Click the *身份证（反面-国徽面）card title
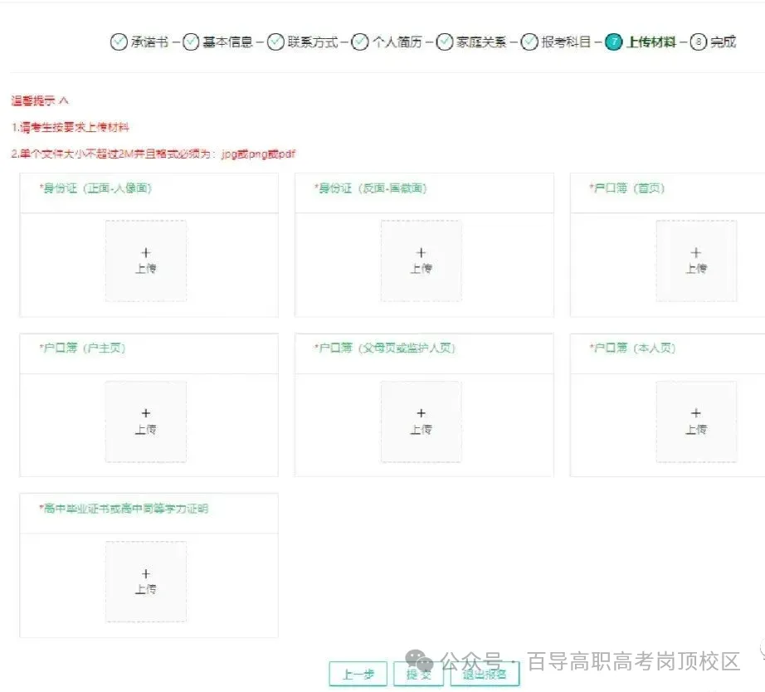The height and width of the screenshot is (692, 765). tap(370, 188)
